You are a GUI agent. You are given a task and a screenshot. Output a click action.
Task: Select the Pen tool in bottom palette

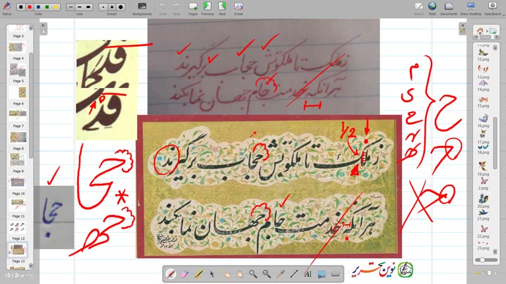coord(171,273)
